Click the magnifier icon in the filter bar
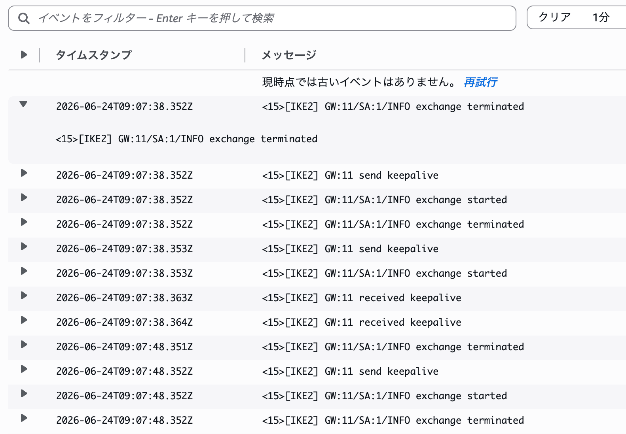The height and width of the screenshot is (434, 626). click(24, 18)
